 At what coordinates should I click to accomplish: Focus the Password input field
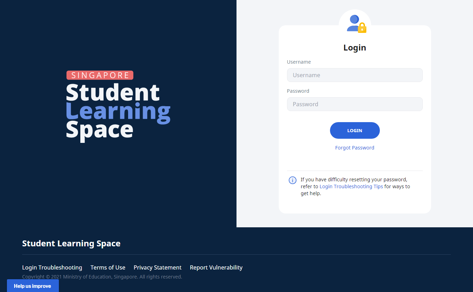pos(355,104)
